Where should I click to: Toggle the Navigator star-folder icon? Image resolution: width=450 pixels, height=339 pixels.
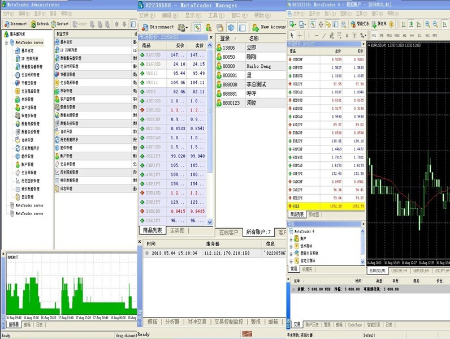pos(328,24)
